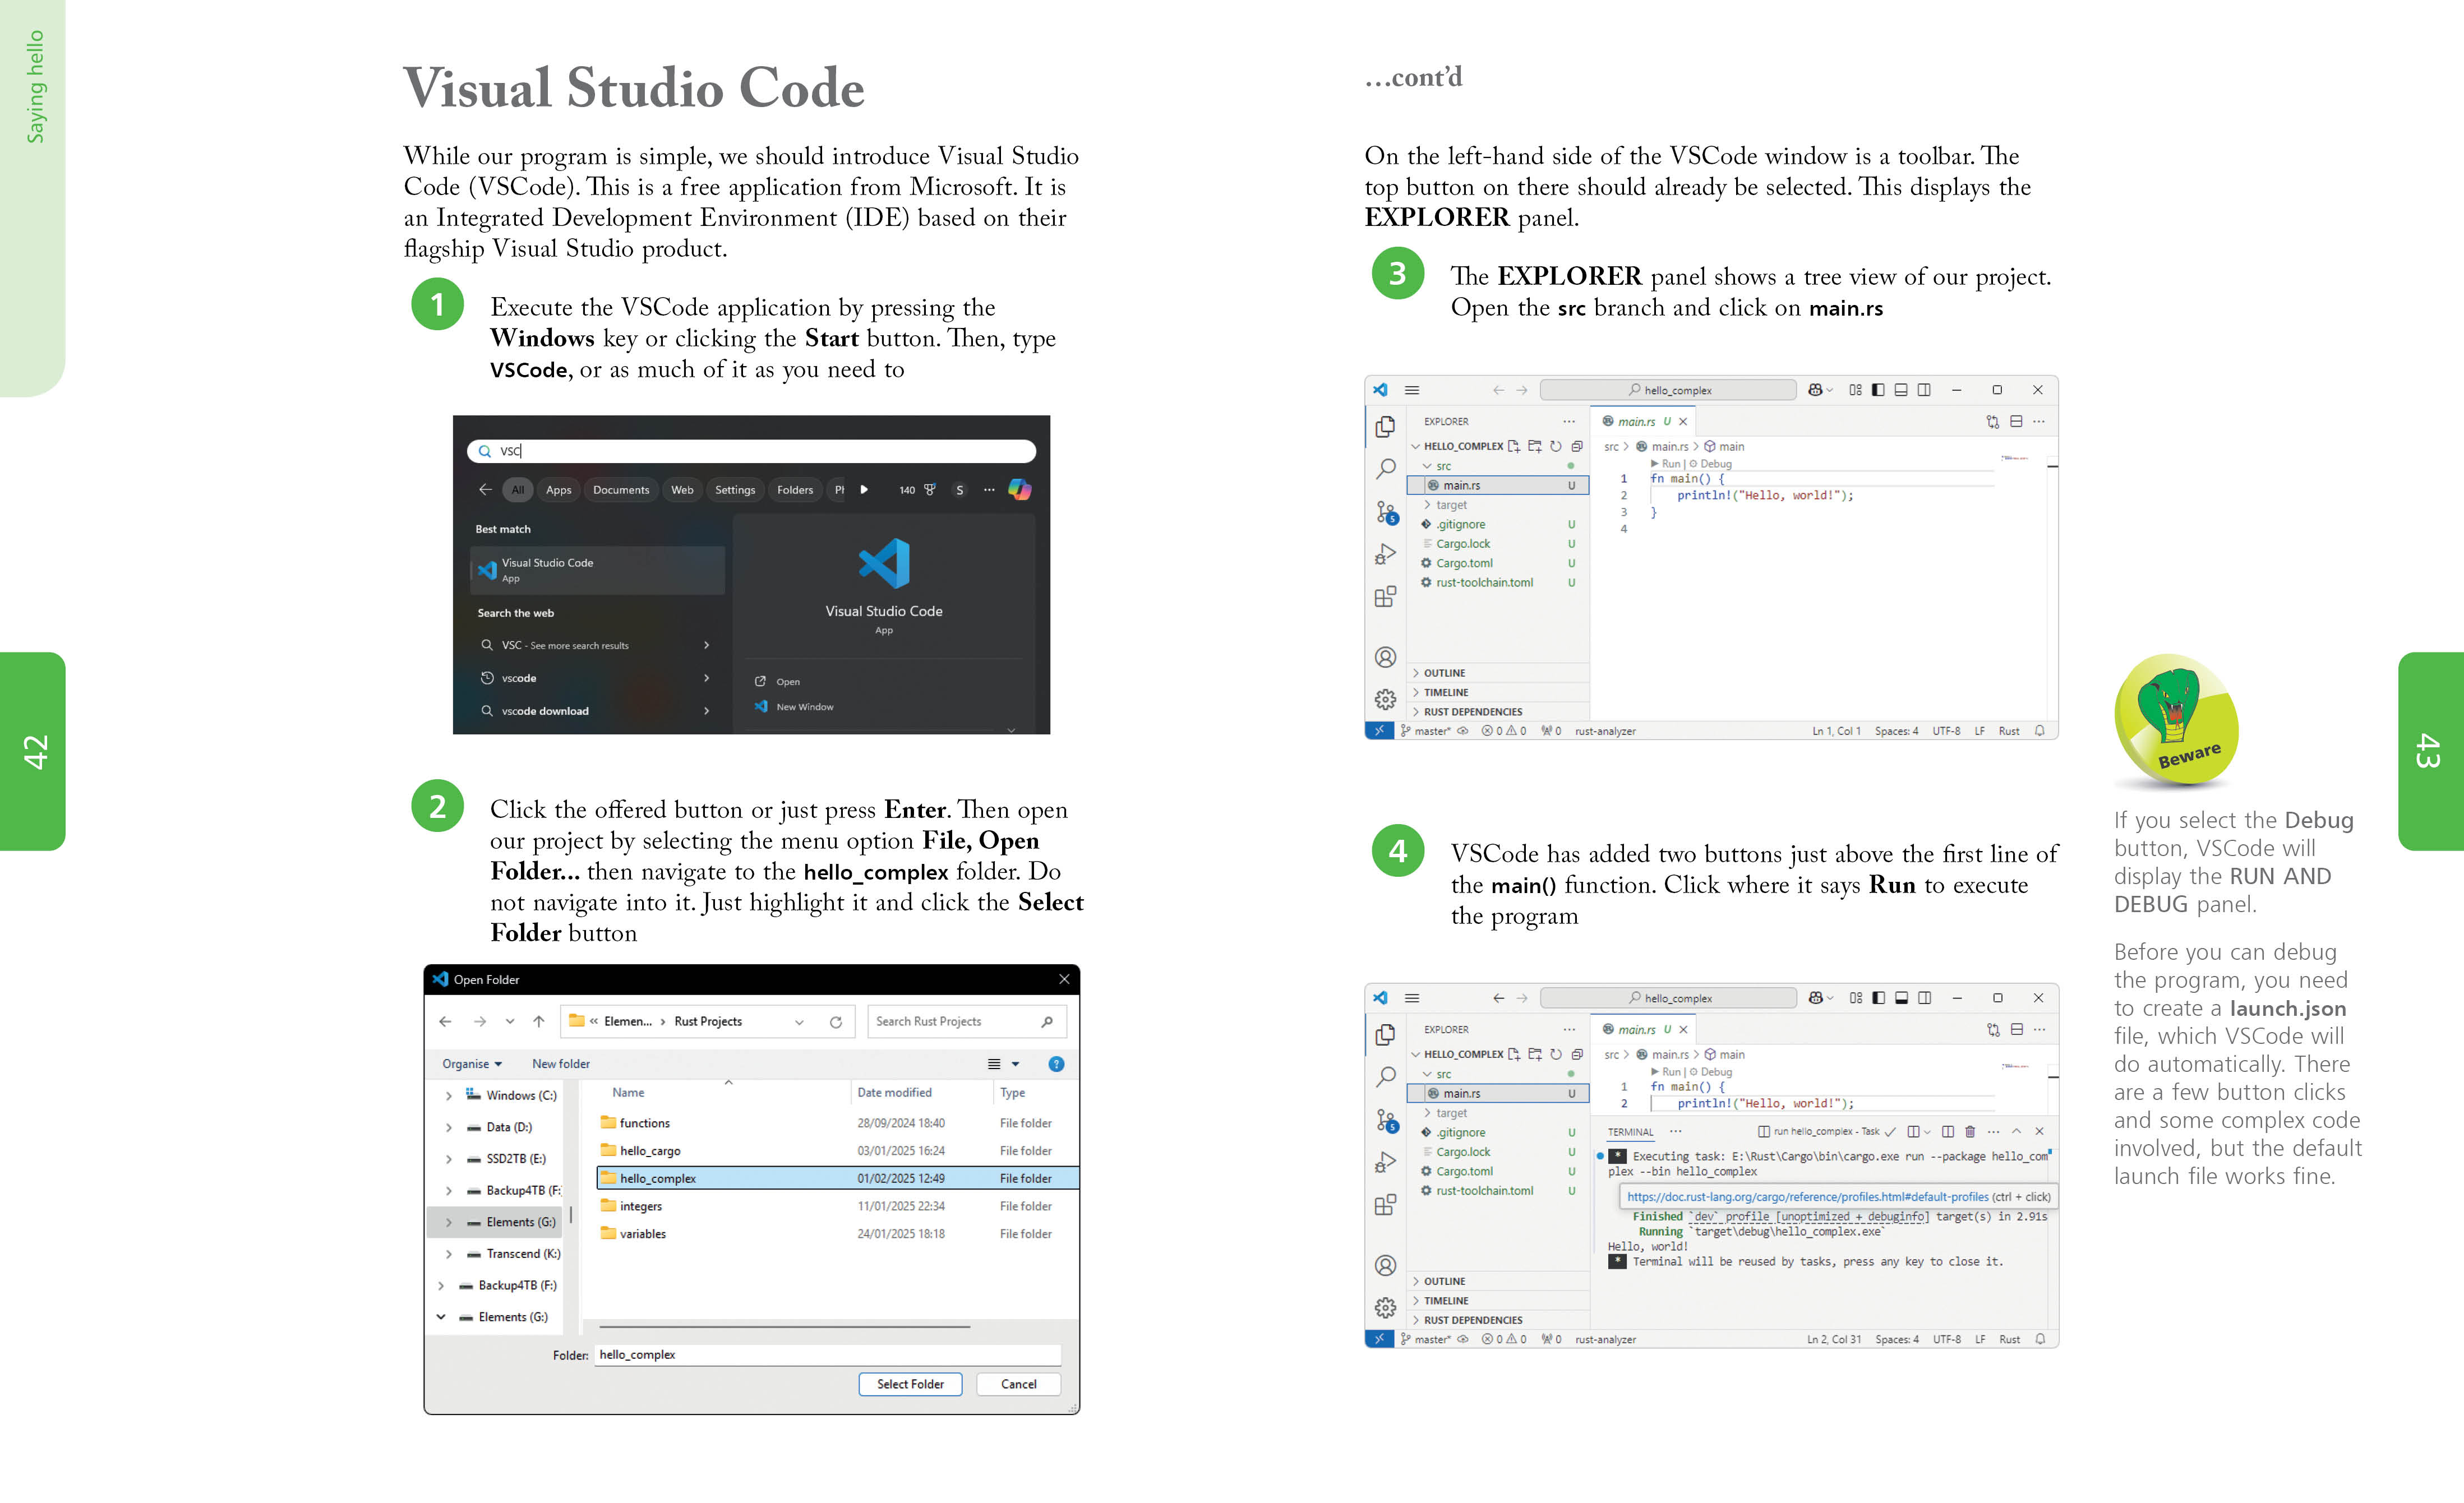Screen dimensions: 2464x1503
Task: Open Run and Debug in lower VSCode window
Action: tap(1385, 1163)
